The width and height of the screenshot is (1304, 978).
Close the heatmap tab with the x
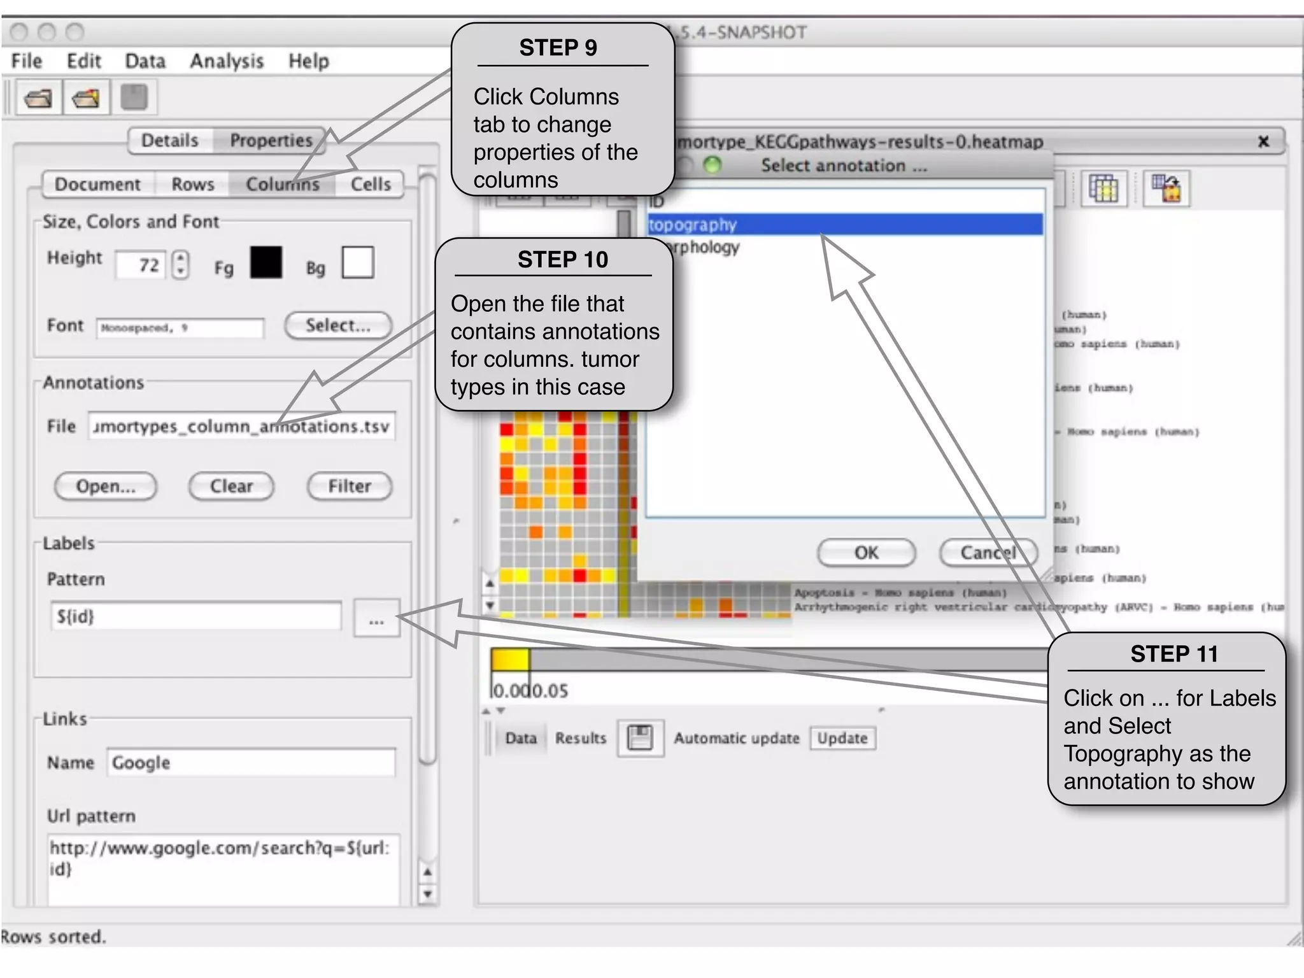1264,141
